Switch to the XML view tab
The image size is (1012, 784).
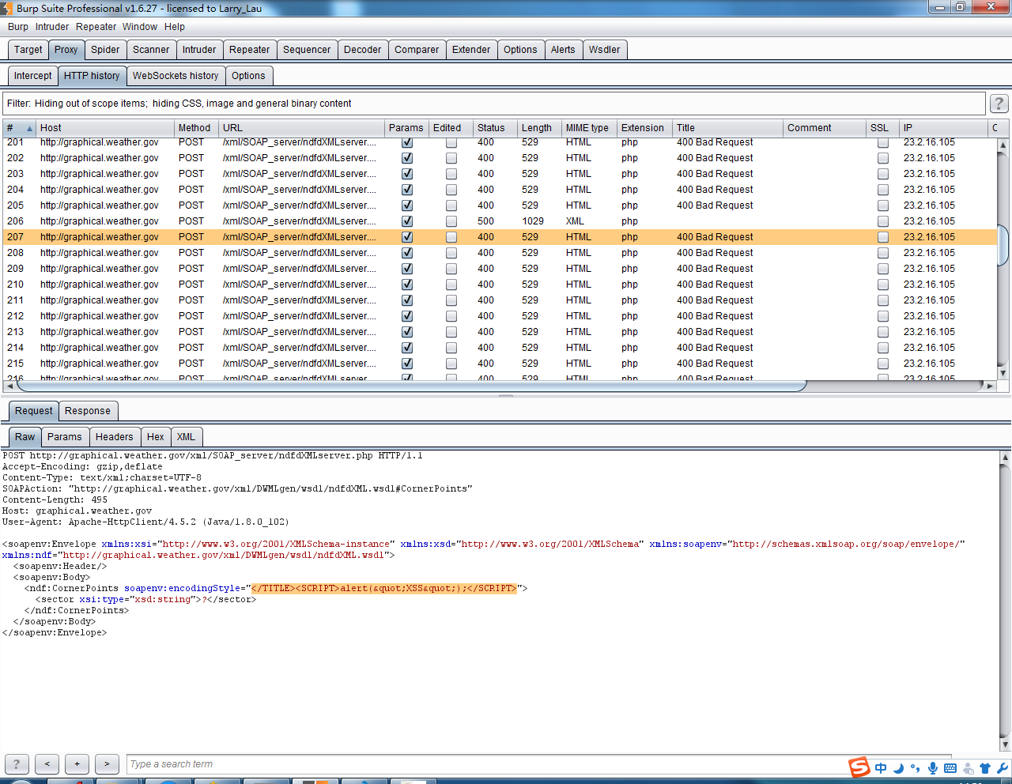click(x=186, y=437)
